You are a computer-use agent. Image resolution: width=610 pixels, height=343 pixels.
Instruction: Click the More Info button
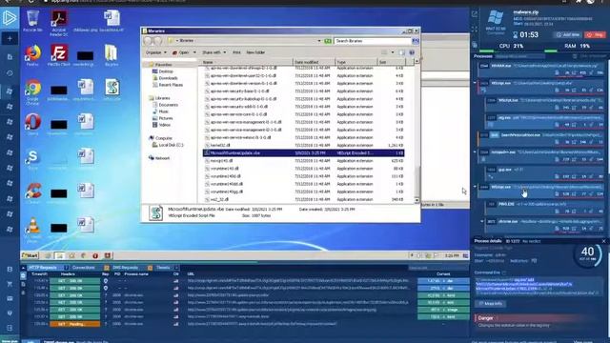coord(491,303)
